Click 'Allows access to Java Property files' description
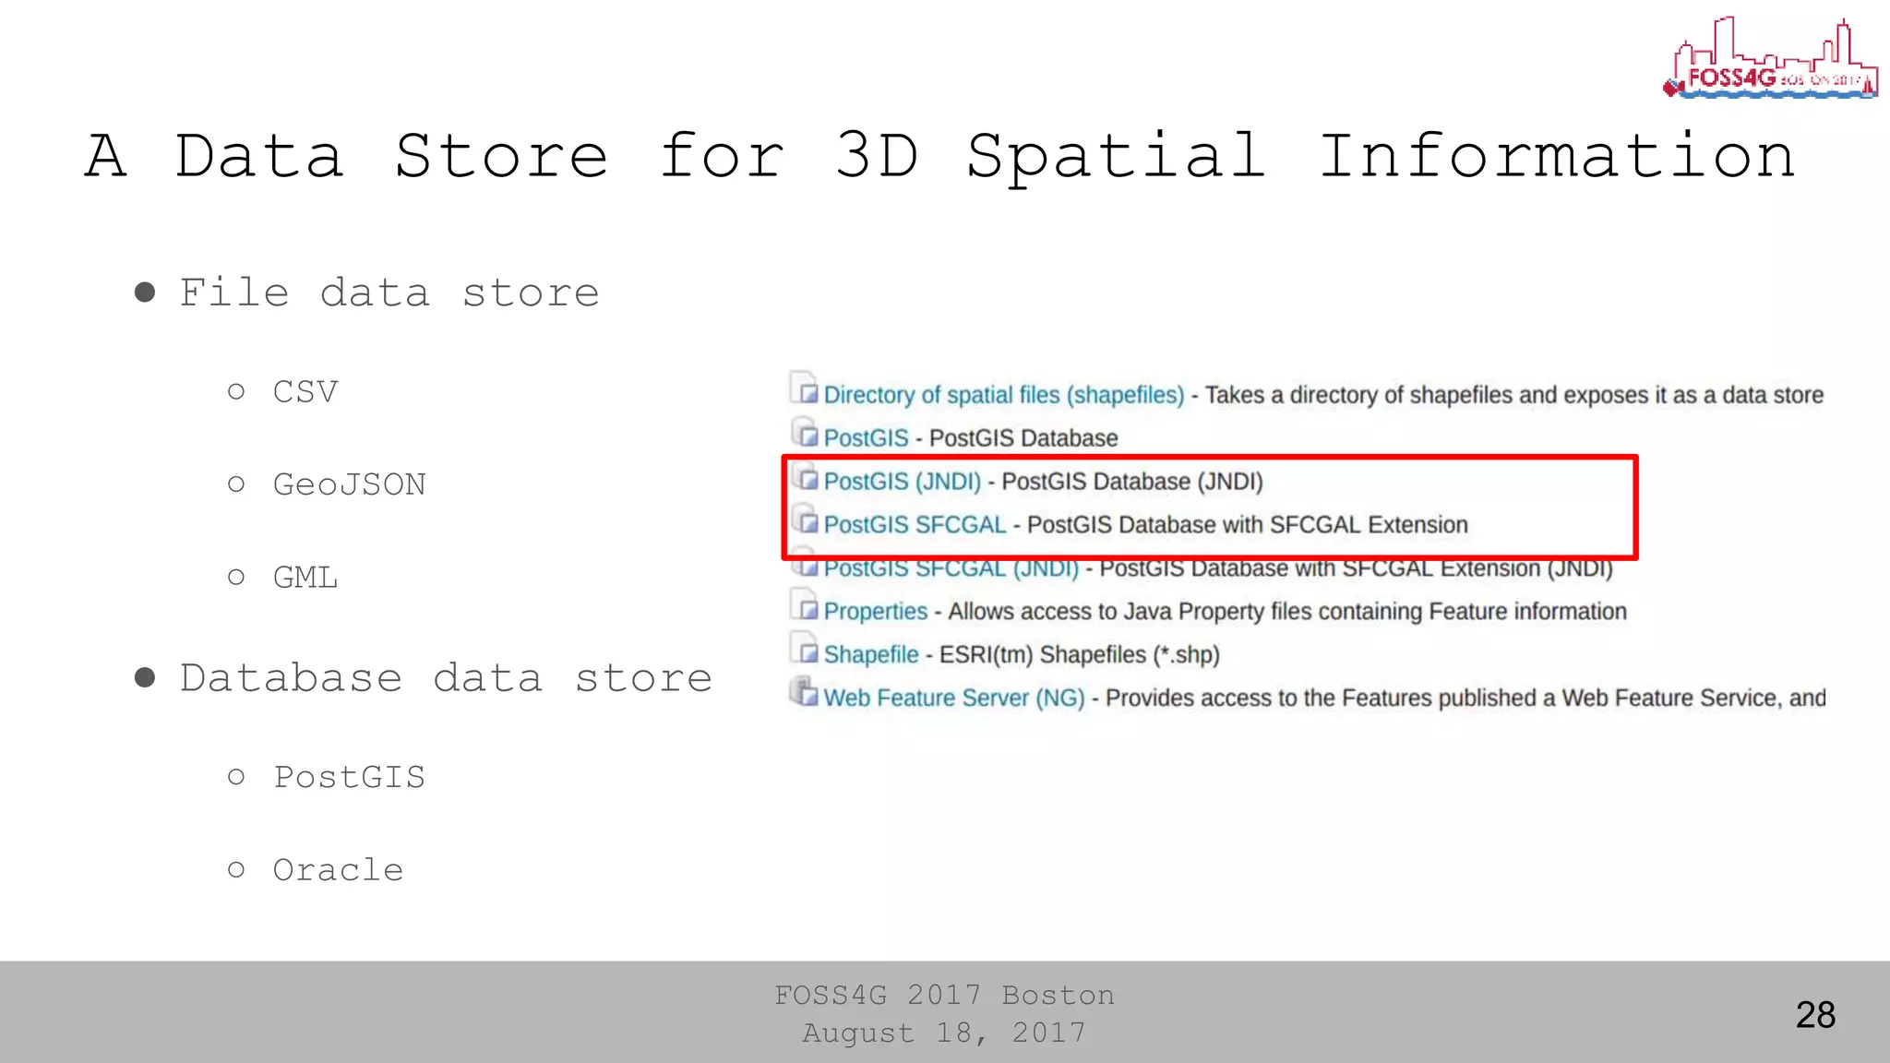This screenshot has width=1890, height=1063. (x=1287, y=612)
